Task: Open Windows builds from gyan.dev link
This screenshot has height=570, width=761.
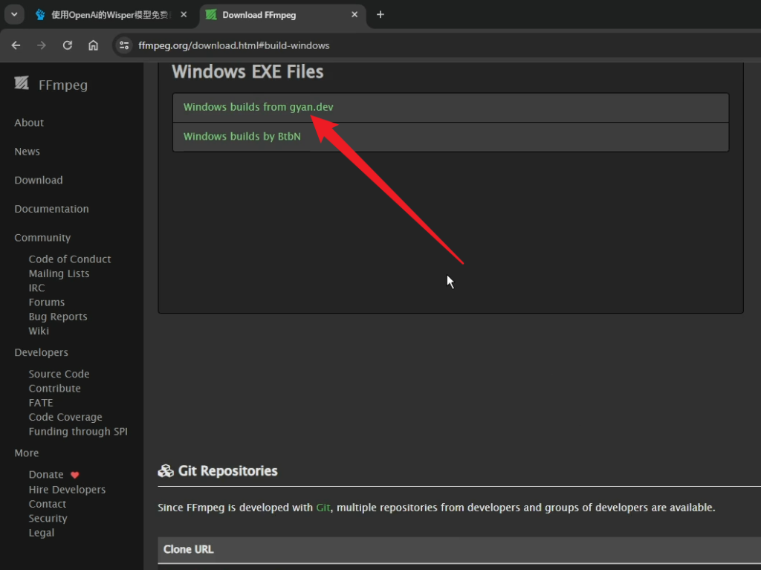Action: 258,107
